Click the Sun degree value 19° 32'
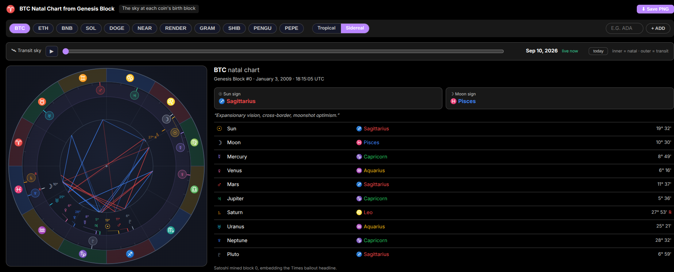674x272 pixels. tap(663, 129)
